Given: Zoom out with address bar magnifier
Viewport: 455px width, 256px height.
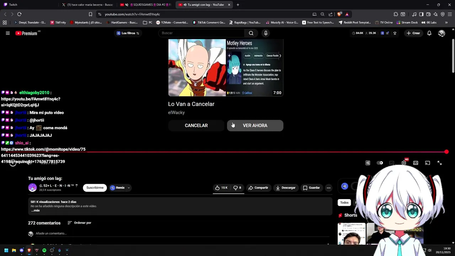Looking at the screenshot, I should 322,14.
